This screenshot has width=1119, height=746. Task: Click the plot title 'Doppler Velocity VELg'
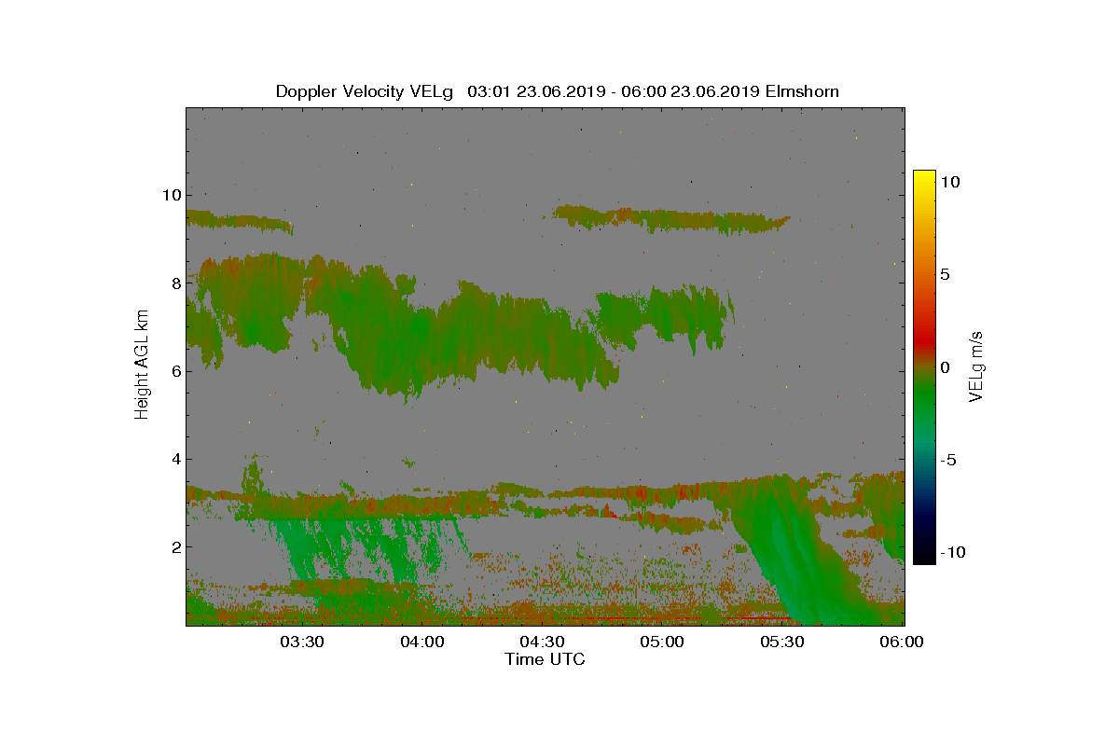pos(365,91)
